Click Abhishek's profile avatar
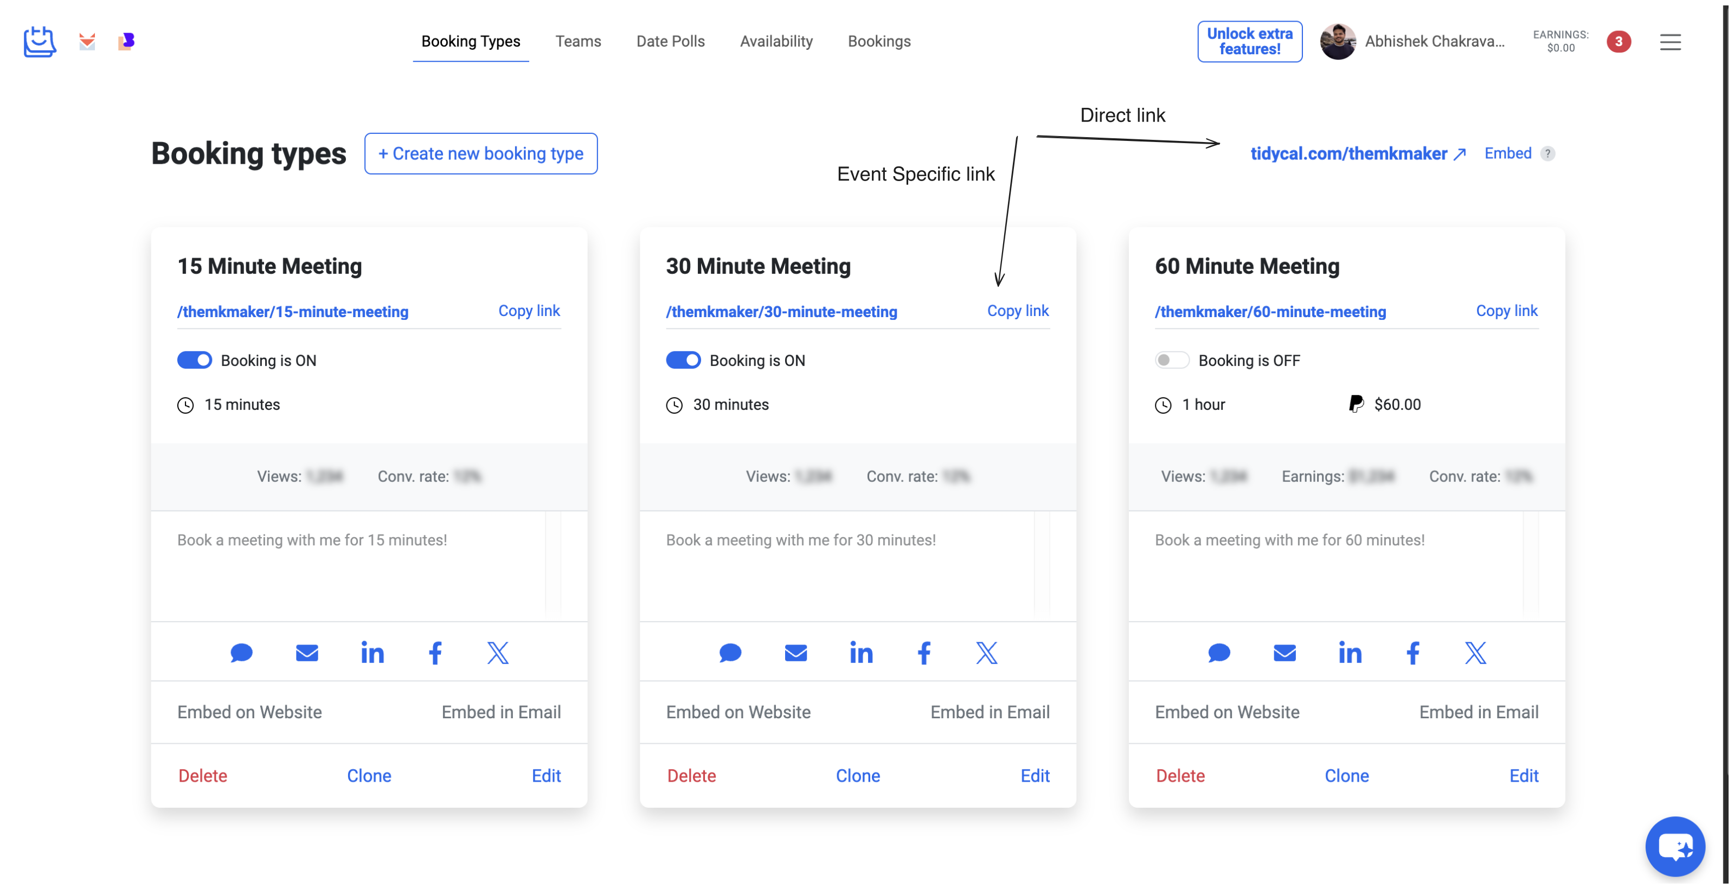 [1338, 42]
